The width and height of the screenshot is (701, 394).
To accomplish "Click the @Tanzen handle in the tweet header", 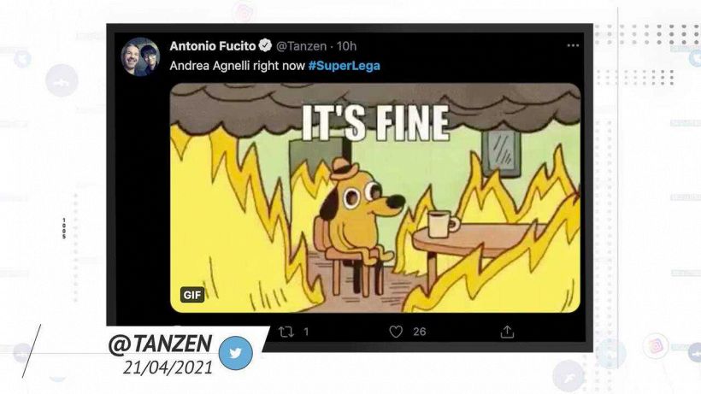I will point(301,46).
